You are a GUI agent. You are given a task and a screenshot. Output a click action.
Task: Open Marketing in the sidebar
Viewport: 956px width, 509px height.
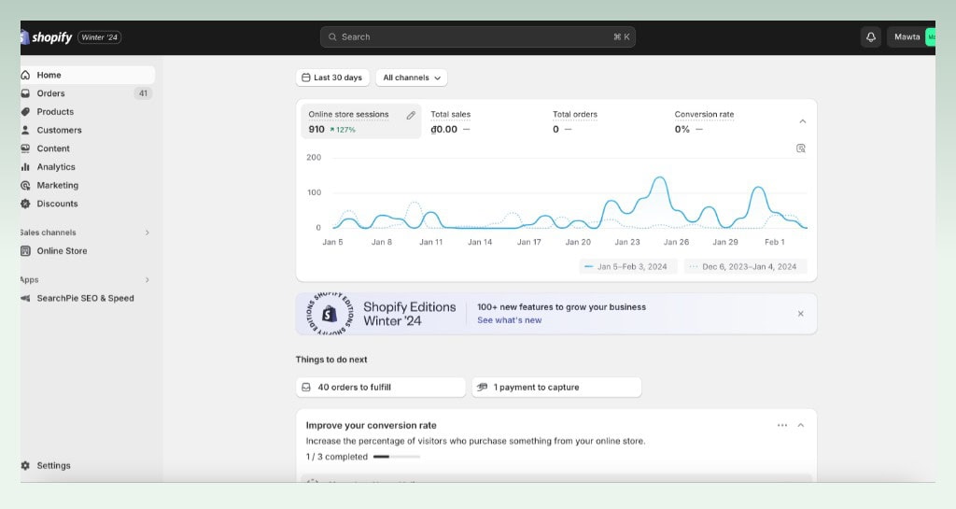[x=88, y=185]
